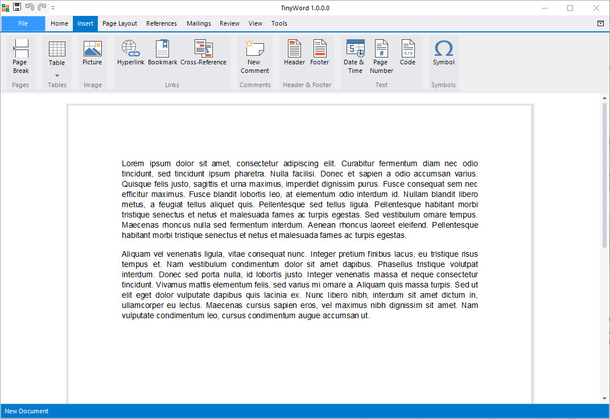This screenshot has width=610, height=419.
Task: Add a Hyperlink
Action: [131, 53]
